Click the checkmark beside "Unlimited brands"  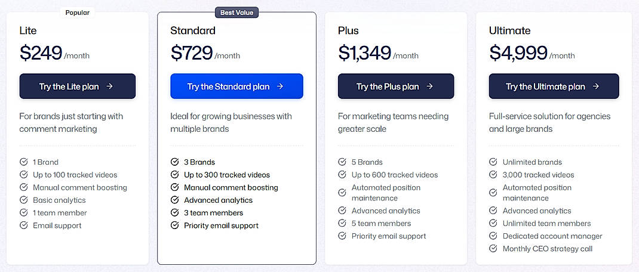(493, 162)
